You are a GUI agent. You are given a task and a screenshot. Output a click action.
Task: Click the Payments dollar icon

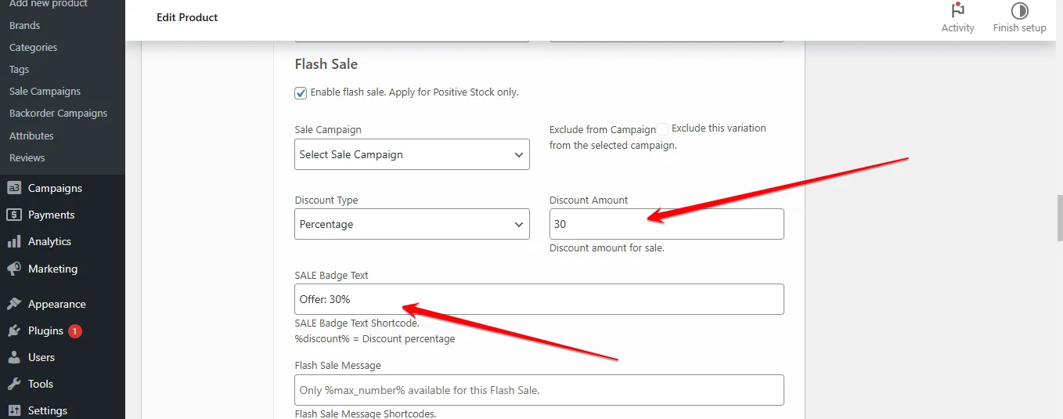click(x=14, y=215)
